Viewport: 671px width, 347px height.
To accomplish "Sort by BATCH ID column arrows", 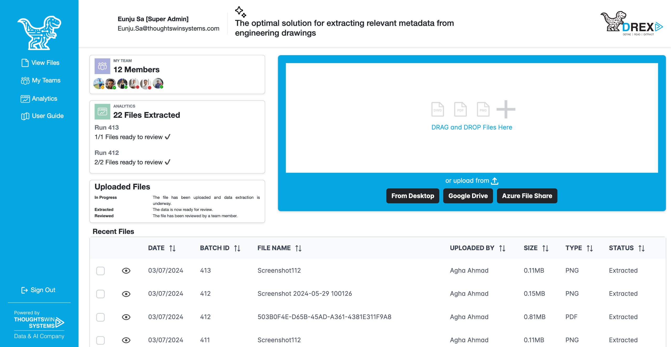I will pos(237,248).
